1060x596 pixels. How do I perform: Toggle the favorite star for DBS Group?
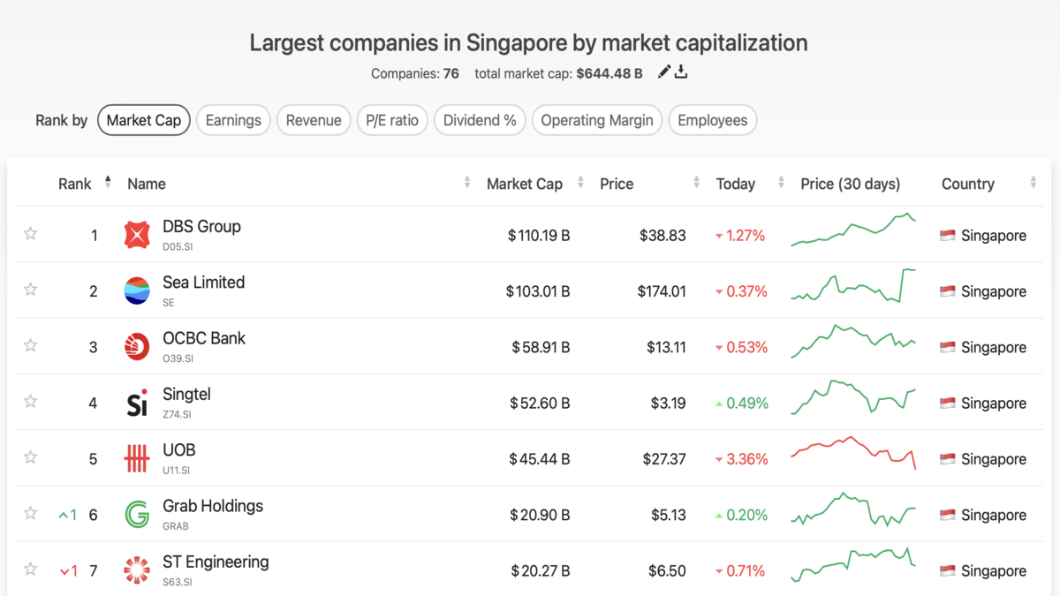pos(31,234)
